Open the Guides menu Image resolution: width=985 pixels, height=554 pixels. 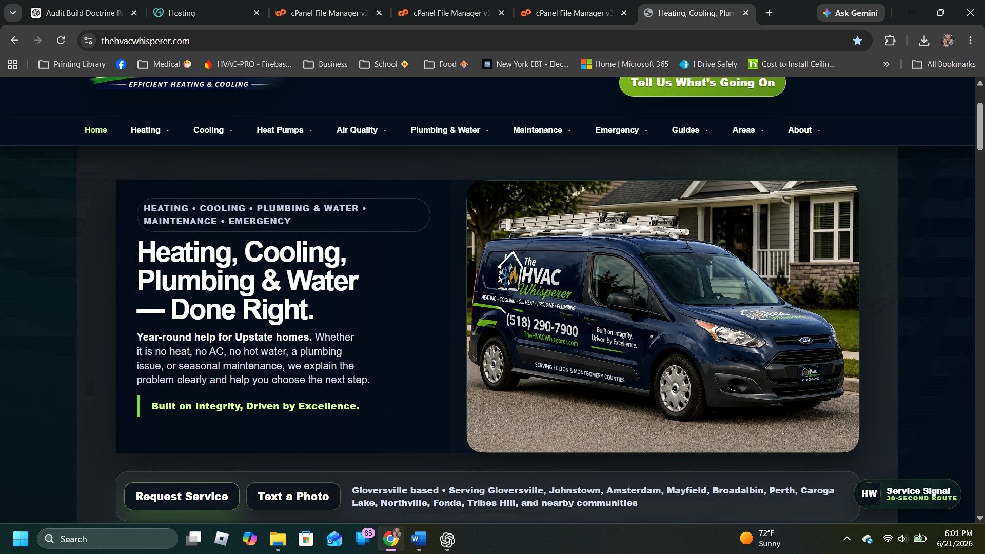(690, 130)
